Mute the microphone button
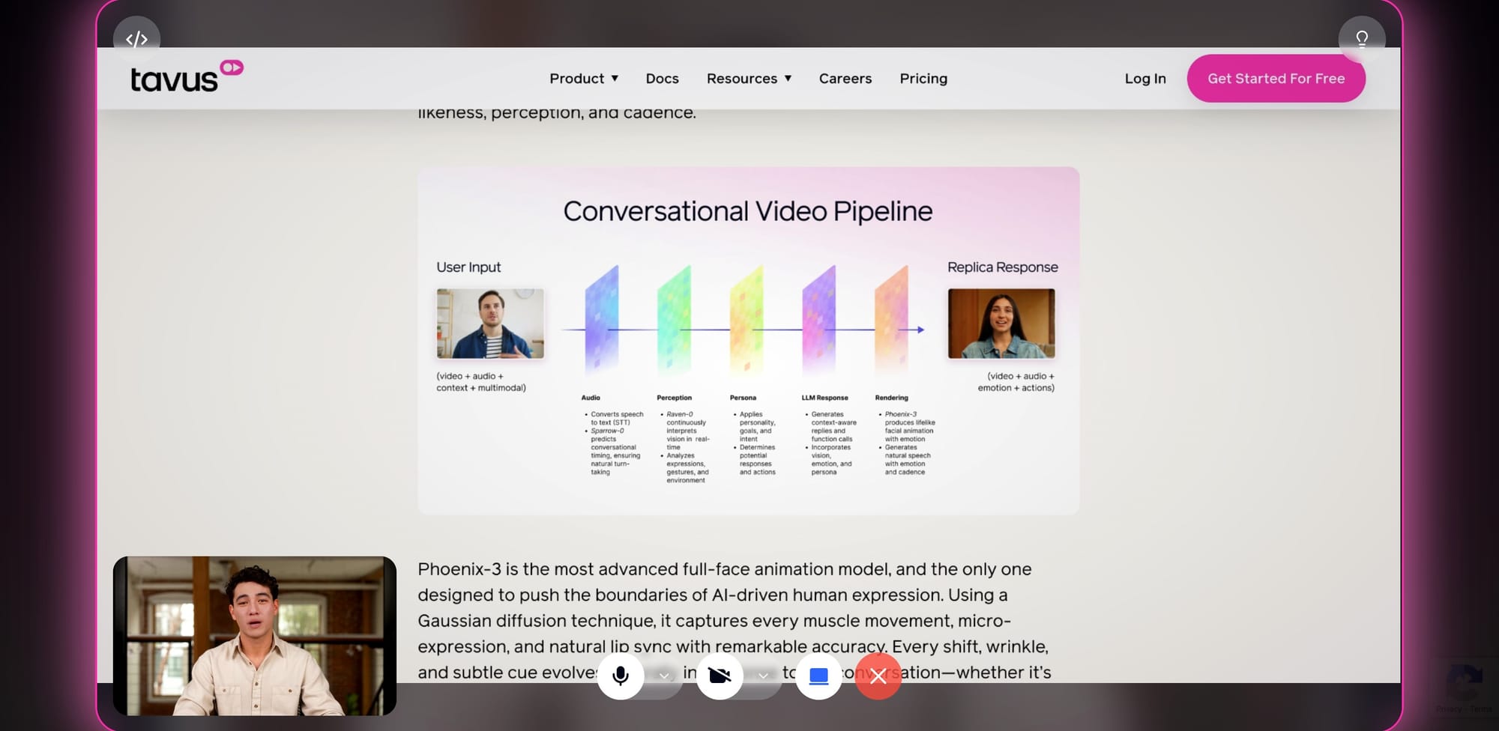Image resolution: width=1499 pixels, height=731 pixels. [x=621, y=676]
